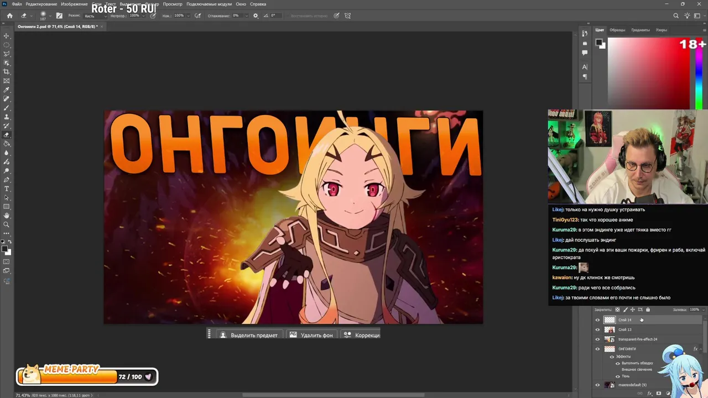Image resolution: width=708 pixels, height=398 pixels.
Task: Select the Polygonal Lasso tool
Action: [x=7, y=54]
